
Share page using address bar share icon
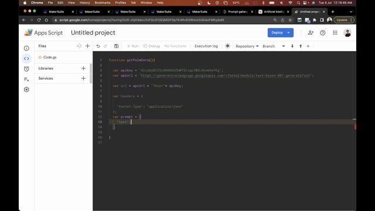[x=282, y=20]
